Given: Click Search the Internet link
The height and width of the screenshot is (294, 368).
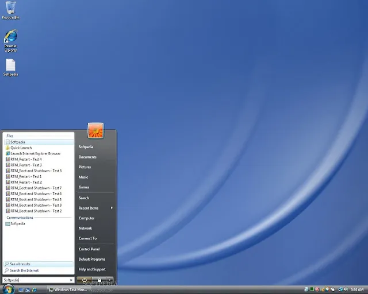Looking at the screenshot, I should tap(39, 270).
